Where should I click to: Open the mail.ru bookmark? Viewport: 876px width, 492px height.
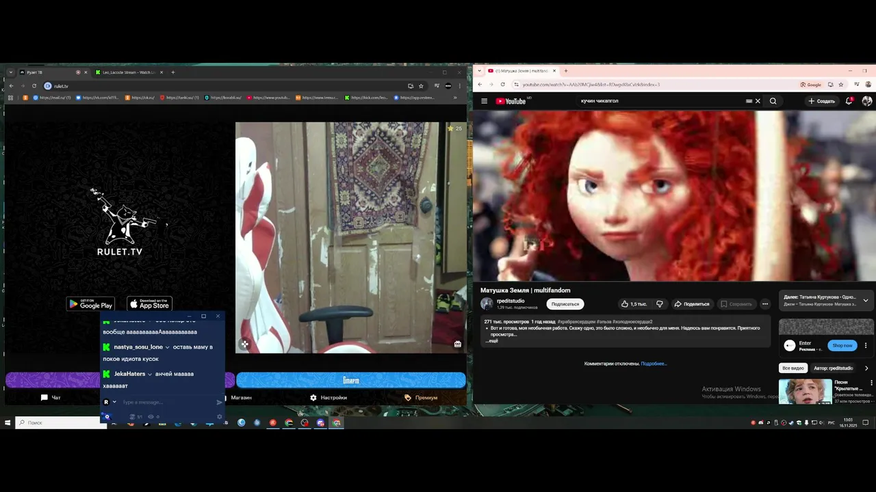pos(51,98)
